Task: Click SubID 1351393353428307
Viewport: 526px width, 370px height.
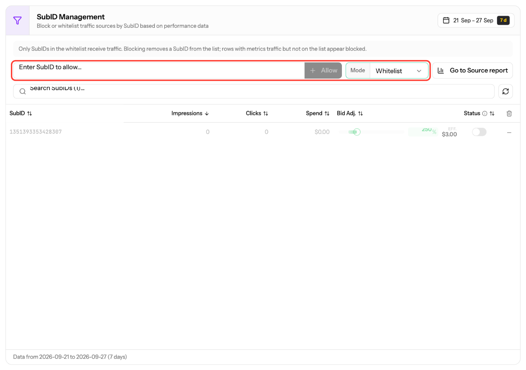Action: [x=36, y=132]
